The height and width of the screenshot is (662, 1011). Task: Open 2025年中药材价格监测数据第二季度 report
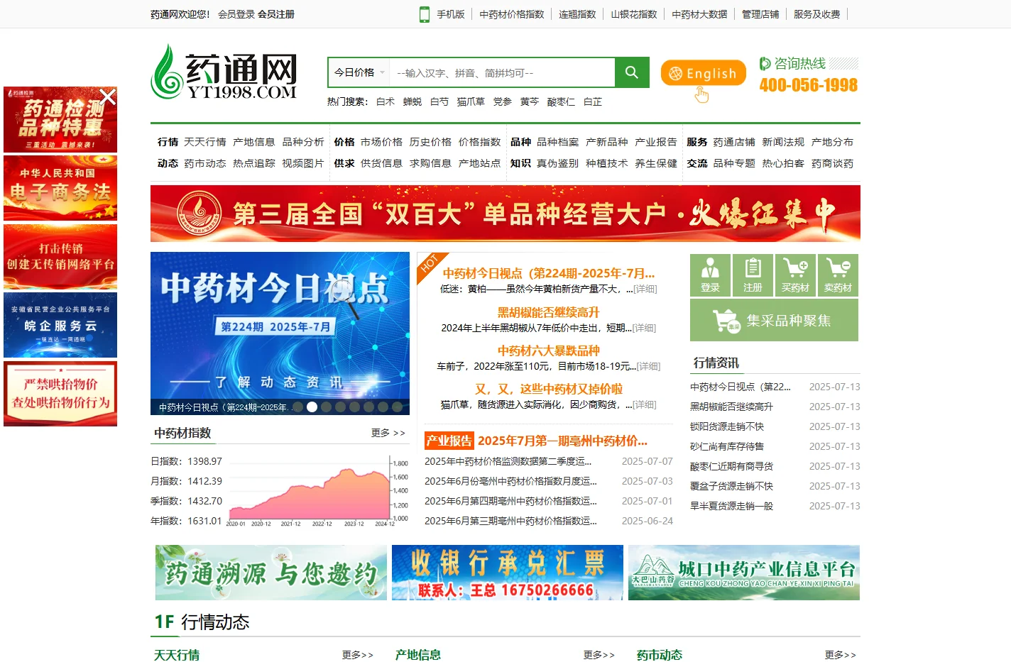(x=508, y=461)
